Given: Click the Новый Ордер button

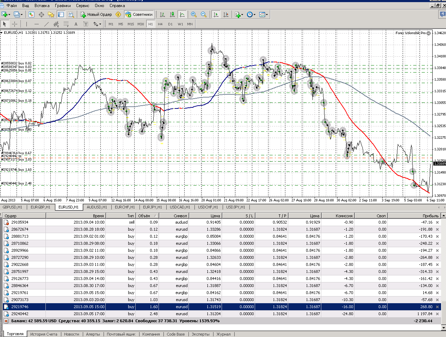Looking at the screenshot, I should [x=96, y=14].
